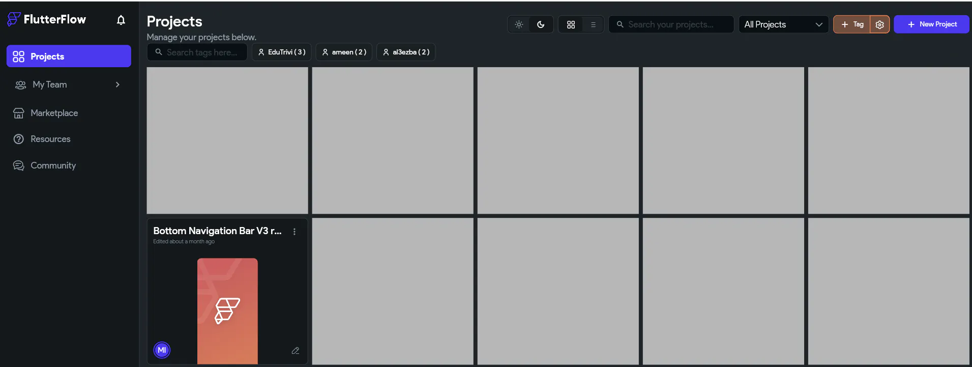
Task: Switch to light mode sun icon
Action: click(519, 24)
